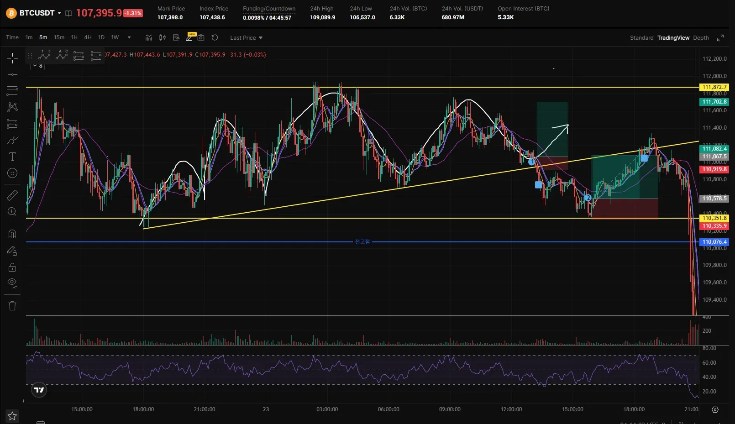Viewport: 735px width, 424px height.
Task: Click the zoom in magnifier tool
Action: [x=12, y=211]
